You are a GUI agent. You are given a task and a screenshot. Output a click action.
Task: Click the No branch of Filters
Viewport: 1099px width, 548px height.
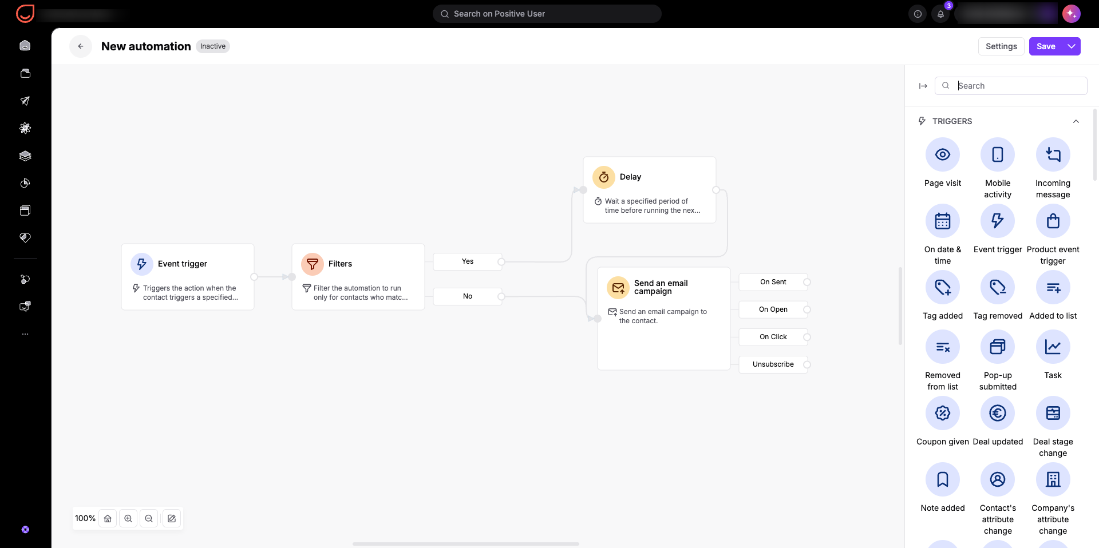pos(468,296)
